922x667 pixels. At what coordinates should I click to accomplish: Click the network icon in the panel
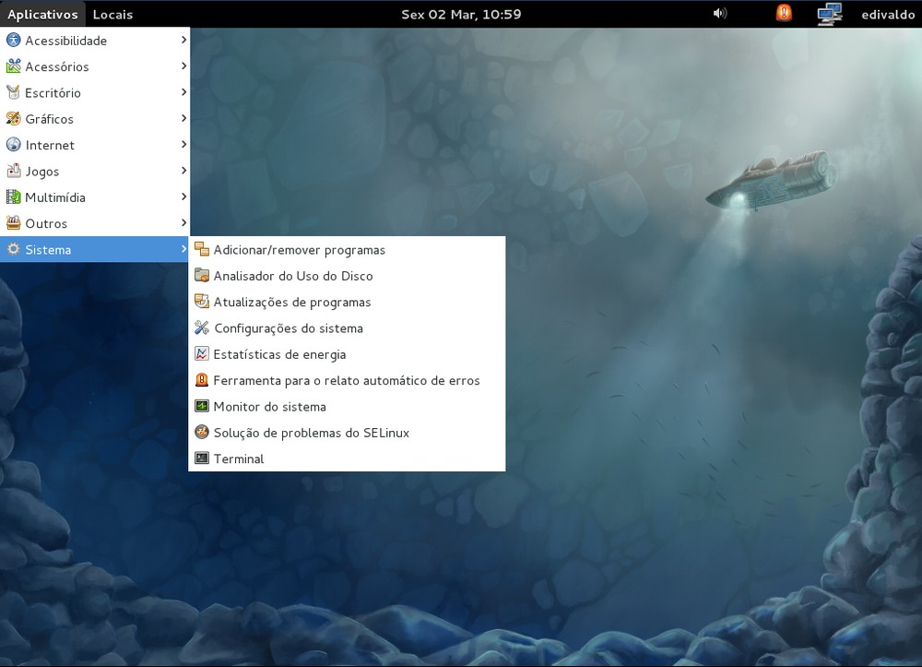pos(828,13)
